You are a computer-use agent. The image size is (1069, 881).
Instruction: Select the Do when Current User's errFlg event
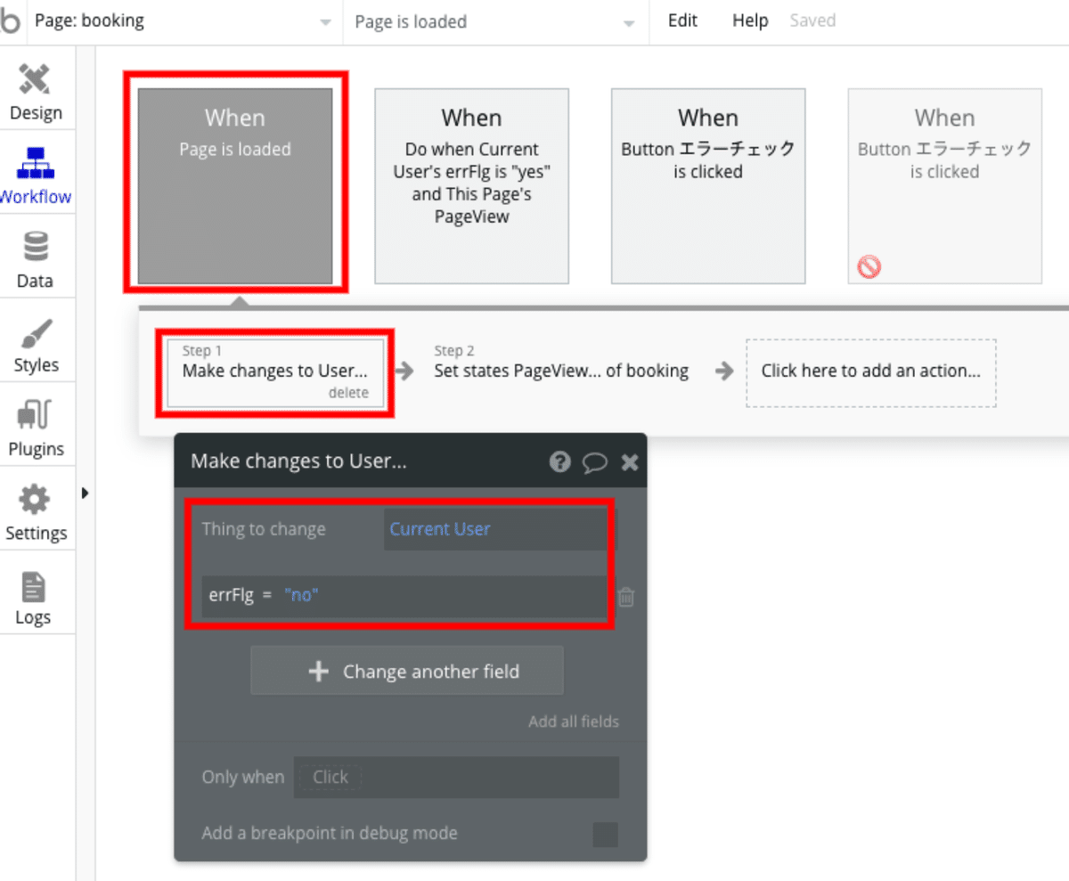click(471, 185)
